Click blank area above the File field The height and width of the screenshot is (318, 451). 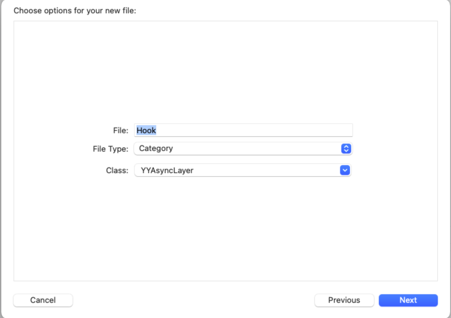pyautogui.click(x=225, y=74)
